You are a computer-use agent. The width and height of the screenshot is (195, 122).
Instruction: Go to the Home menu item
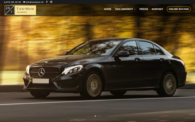(108, 9)
